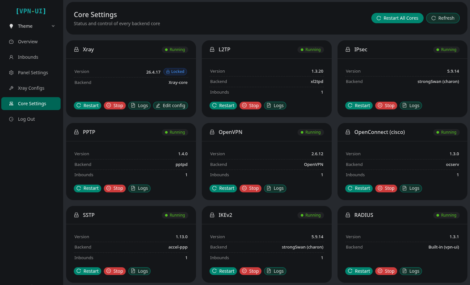Restart the PPTP core
This screenshot has width=470, height=285.
(87, 188)
